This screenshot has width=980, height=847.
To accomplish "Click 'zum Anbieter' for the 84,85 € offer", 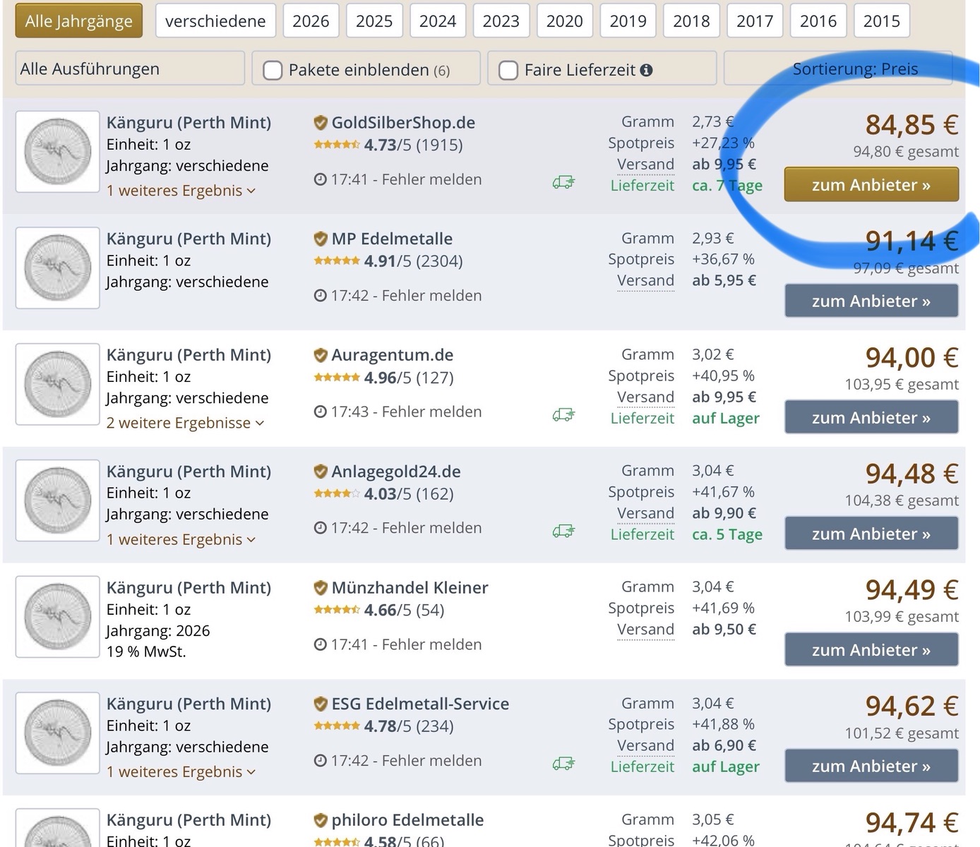I will (x=871, y=185).
